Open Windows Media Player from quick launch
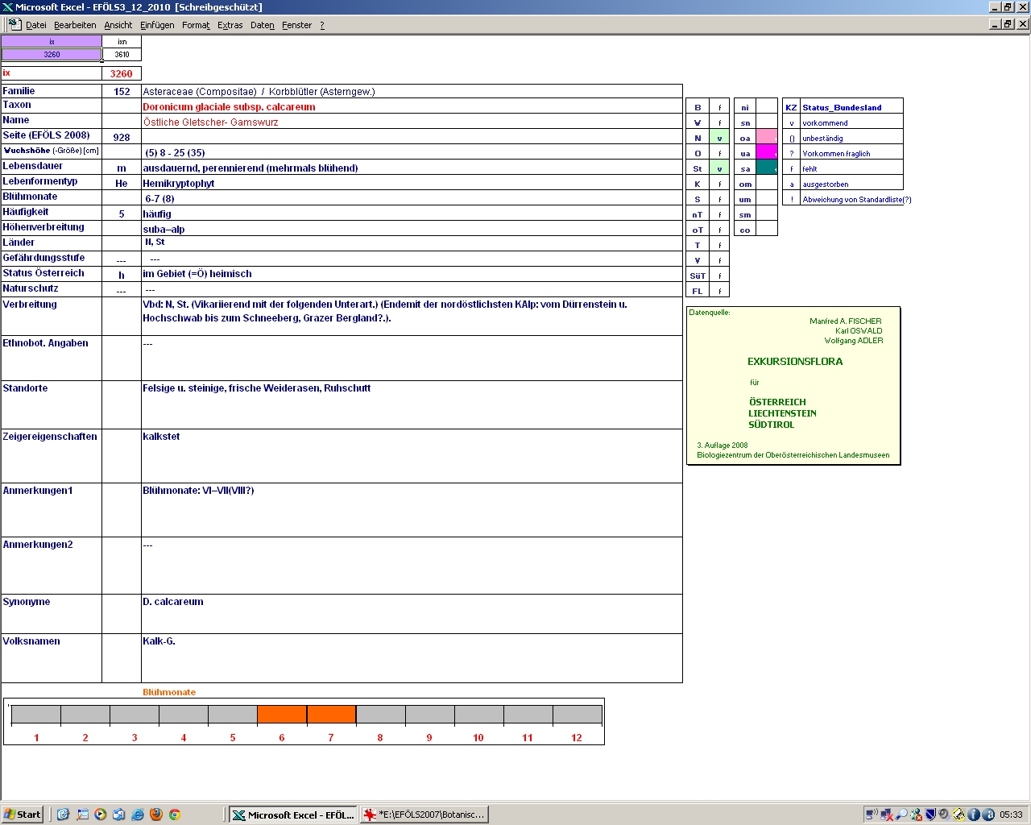 pyautogui.click(x=100, y=815)
